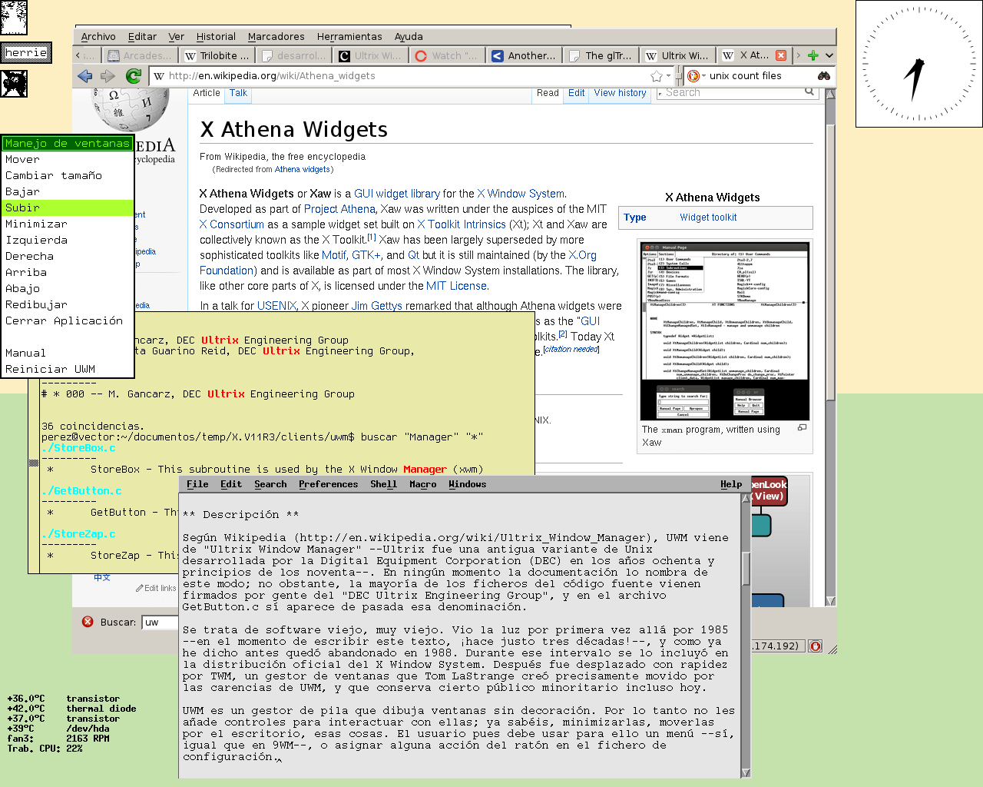Click the browser Back arrow button

84,76
